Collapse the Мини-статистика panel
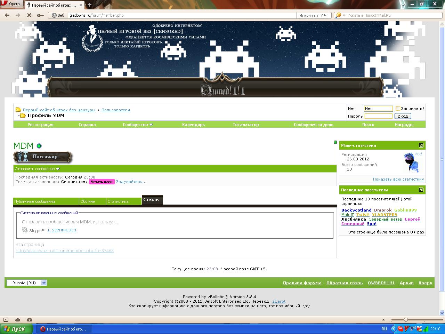The height and width of the screenshot is (334, 445). click(x=421, y=145)
